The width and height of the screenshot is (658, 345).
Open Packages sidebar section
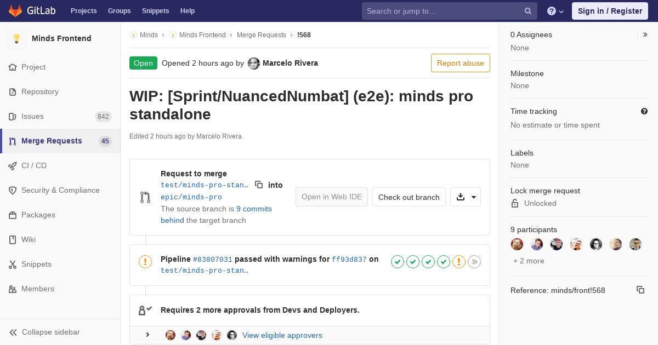(60, 215)
